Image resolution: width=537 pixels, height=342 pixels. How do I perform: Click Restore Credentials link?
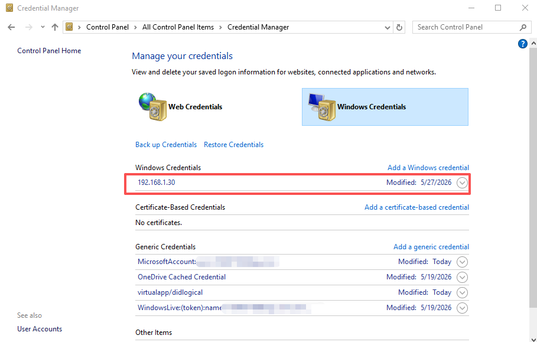[x=233, y=145]
